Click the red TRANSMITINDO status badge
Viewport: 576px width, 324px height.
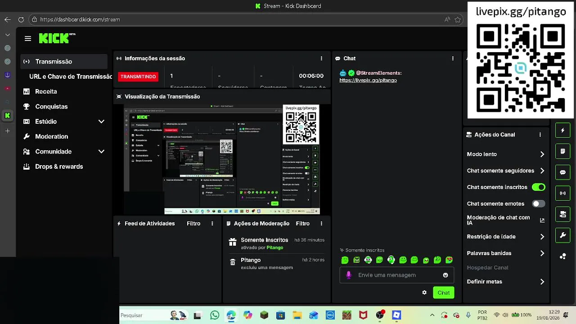138,76
